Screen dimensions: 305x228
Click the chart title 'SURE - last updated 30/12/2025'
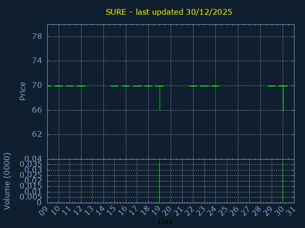coord(169,12)
